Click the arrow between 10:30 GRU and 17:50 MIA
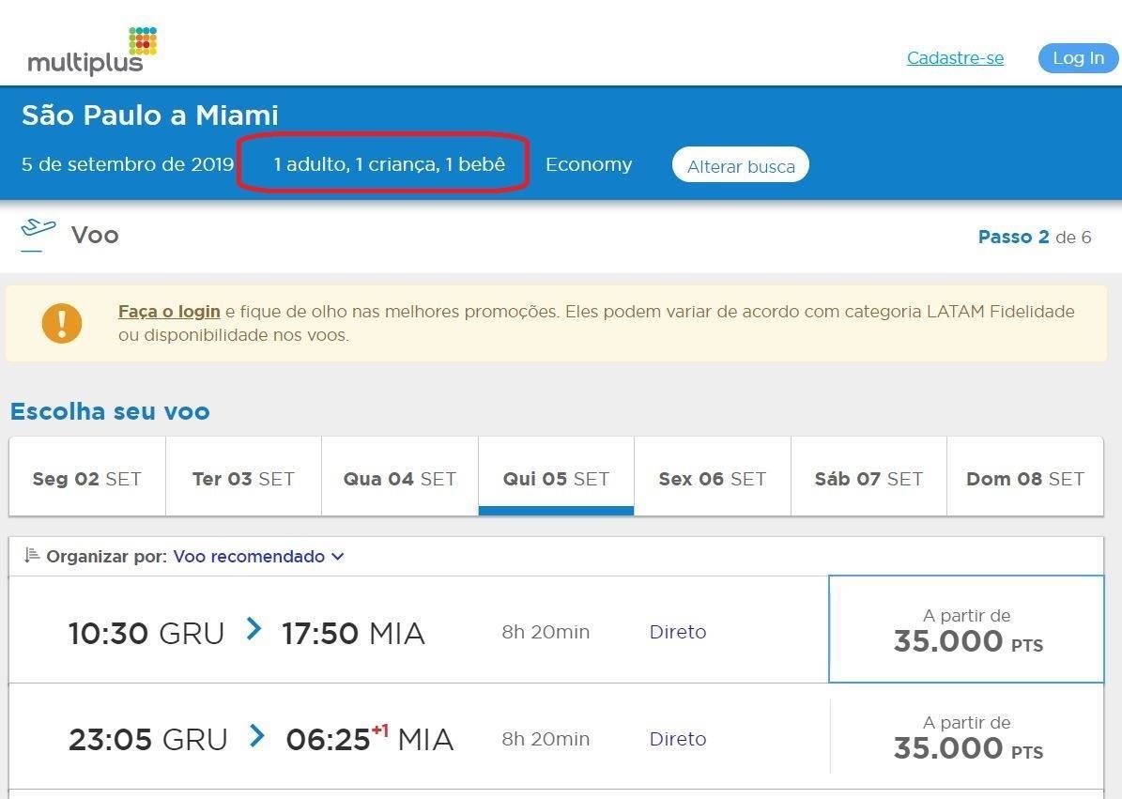This screenshot has width=1122, height=799. pos(254,629)
